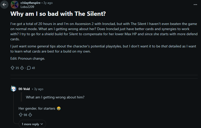Go back using the arrow icon
The height and width of the screenshot is (128, 201).
4,5
